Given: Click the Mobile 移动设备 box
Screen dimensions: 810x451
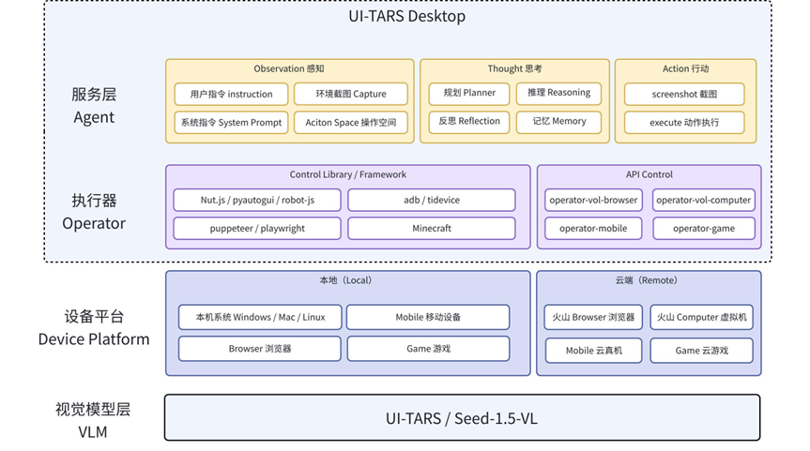Looking at the screenshot, I should click(x=428, y=317).
